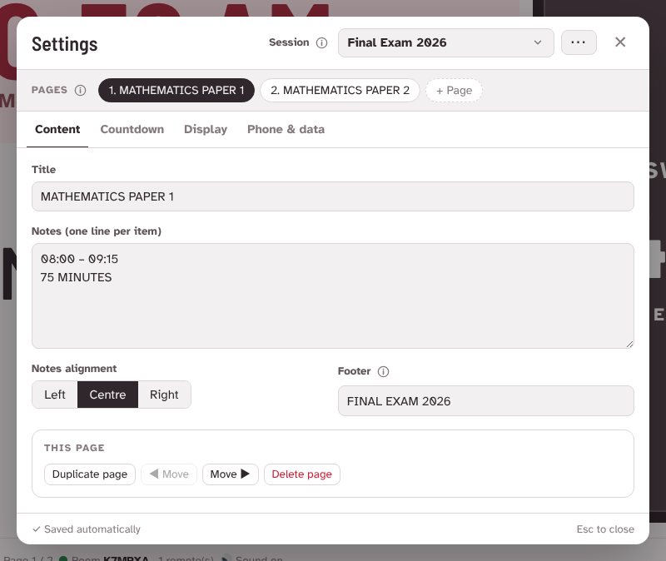This screenshot has height=561, width=666.
Task: Click inside the Notes text area
Action: tap(332, 296)
